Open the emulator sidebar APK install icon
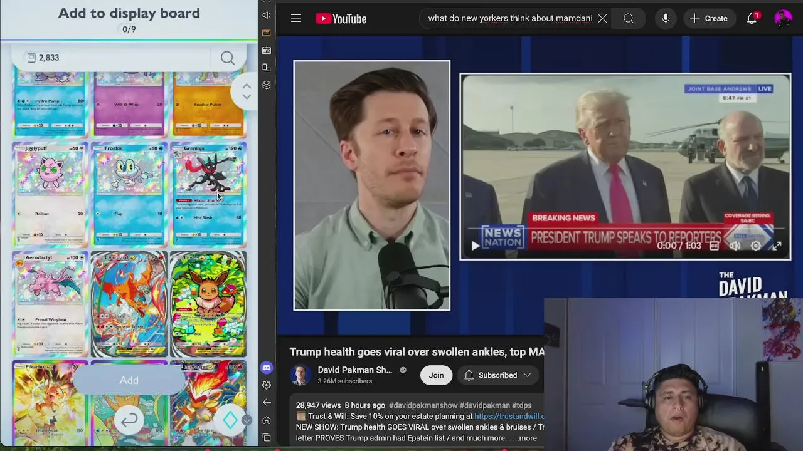Screen dimensions: 803x451 pyautogui.click(x=267, y=50)
